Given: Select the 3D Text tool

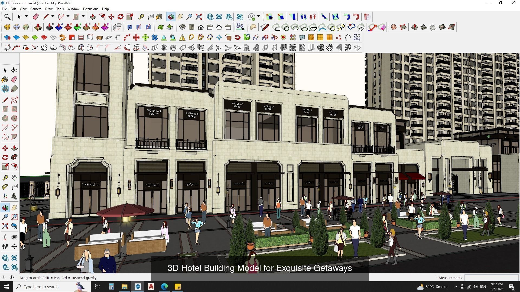Looking at the screenshot, I should (14, 196).
